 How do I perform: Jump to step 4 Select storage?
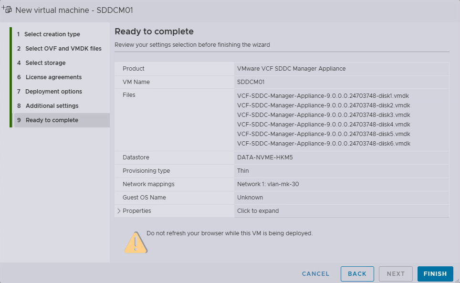coord(45,63)
